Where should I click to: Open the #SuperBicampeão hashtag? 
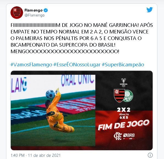(123, 65)
